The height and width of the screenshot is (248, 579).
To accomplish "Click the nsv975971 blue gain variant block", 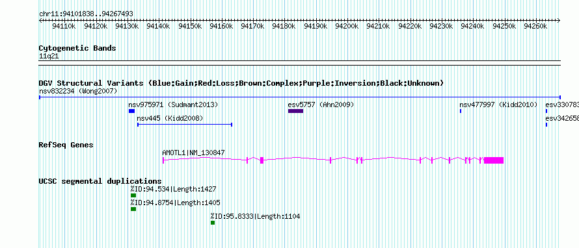I will tap(131, 111).
